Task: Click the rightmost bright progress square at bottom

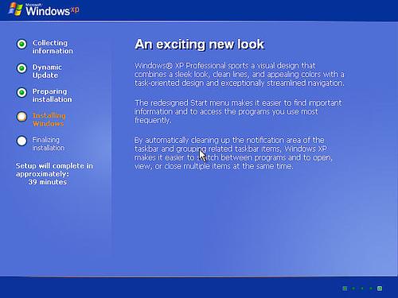Action: (380, 288)
